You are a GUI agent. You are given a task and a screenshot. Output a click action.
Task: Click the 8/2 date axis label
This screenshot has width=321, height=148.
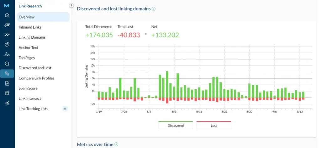(149, 112)
